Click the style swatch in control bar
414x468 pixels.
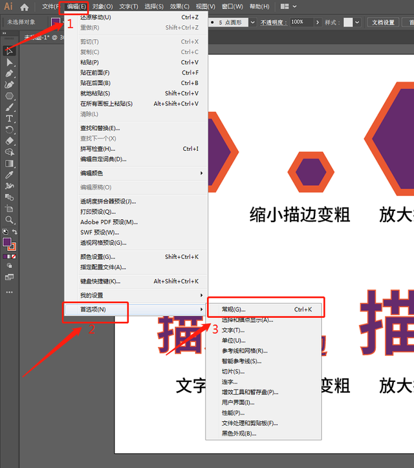point(348,23)
